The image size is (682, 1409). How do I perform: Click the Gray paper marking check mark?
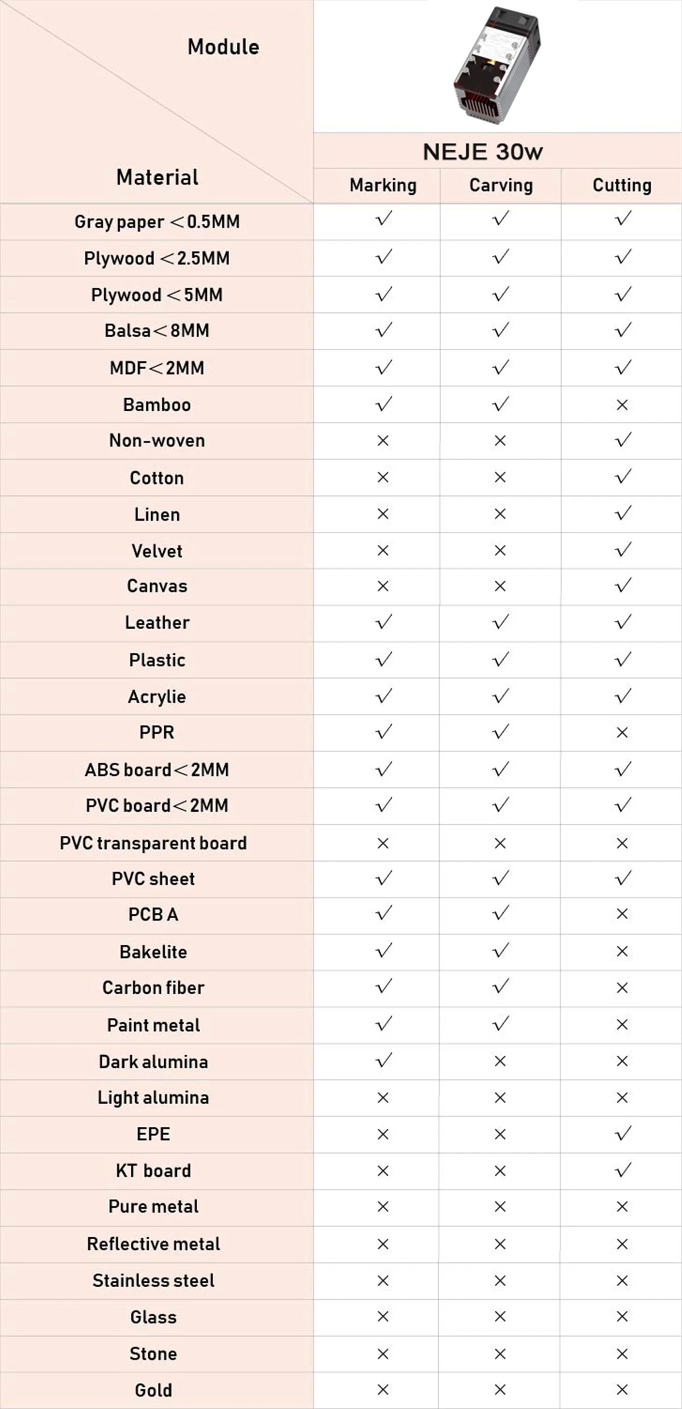384,219
